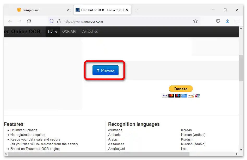Open a new tab with the plus button
This screenshot has height=160, width=247.
(x=137, y=10)
